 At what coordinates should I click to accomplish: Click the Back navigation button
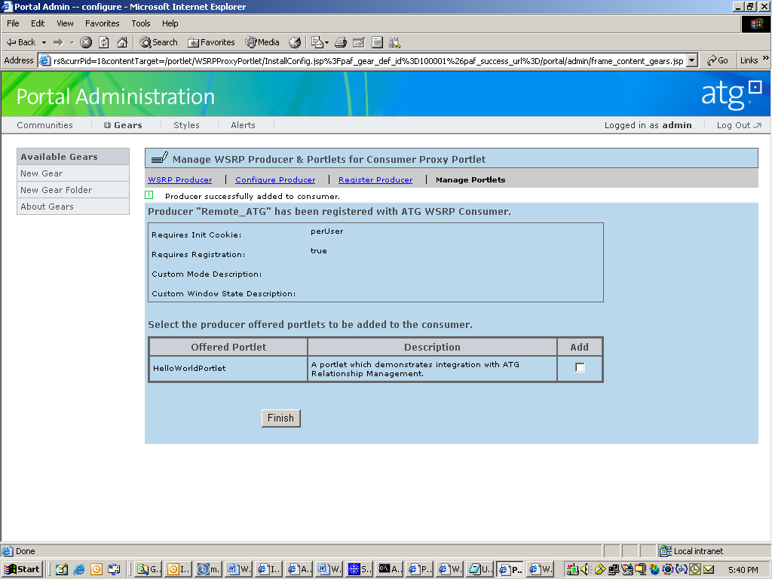pyautogui.click(x=20, y=42)
